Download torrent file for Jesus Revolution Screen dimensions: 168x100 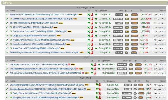pos(89,44)
